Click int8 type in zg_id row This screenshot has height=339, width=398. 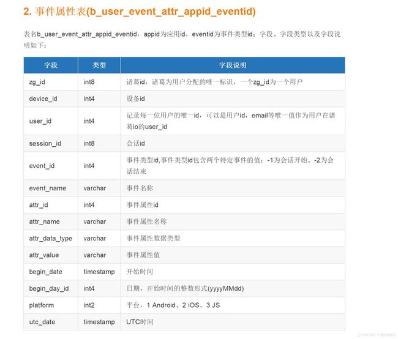(x=89, y=82)
